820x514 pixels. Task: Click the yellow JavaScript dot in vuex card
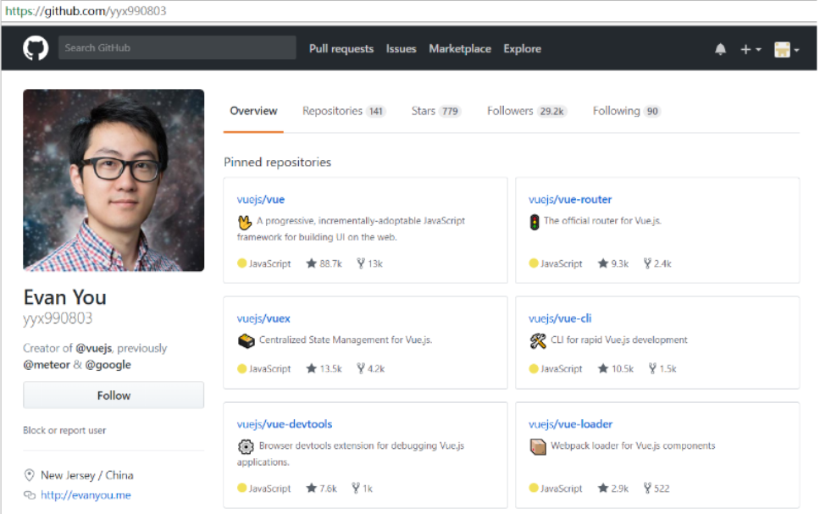[x=241, y=368]
